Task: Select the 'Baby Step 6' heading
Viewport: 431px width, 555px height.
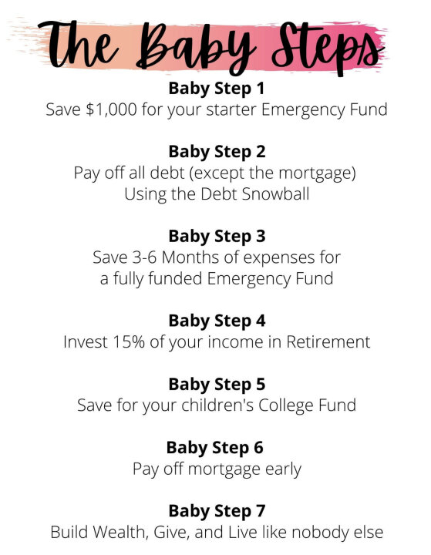Action: coord(214,448)
